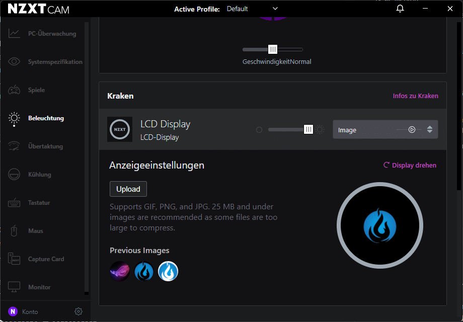Open the Übertaktung section
Viewport: 463px width, 322px height.
click(x=45, y=146)
